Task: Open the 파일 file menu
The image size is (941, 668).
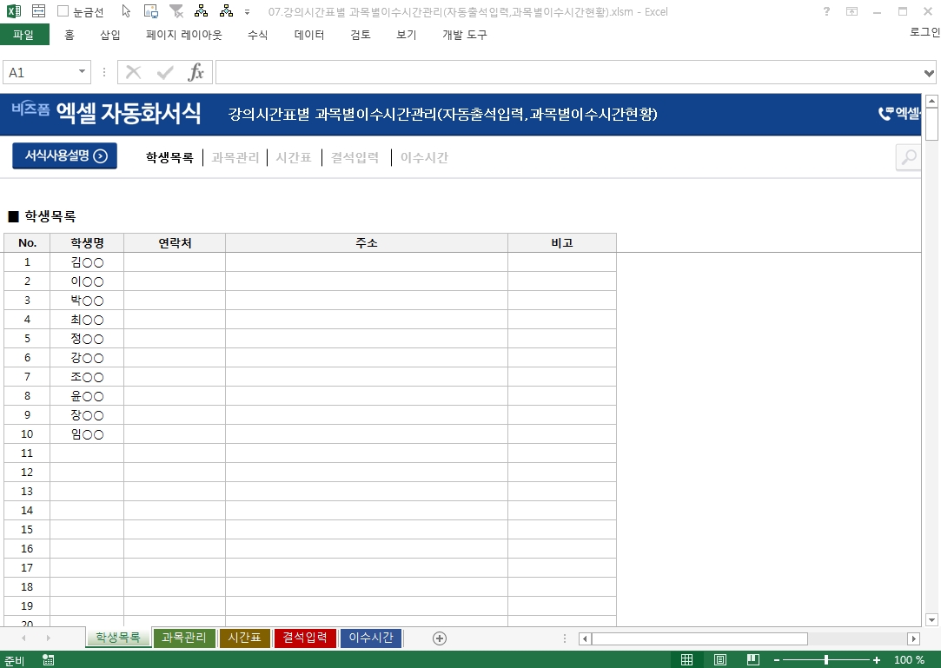Action: [x=24, y=35]
